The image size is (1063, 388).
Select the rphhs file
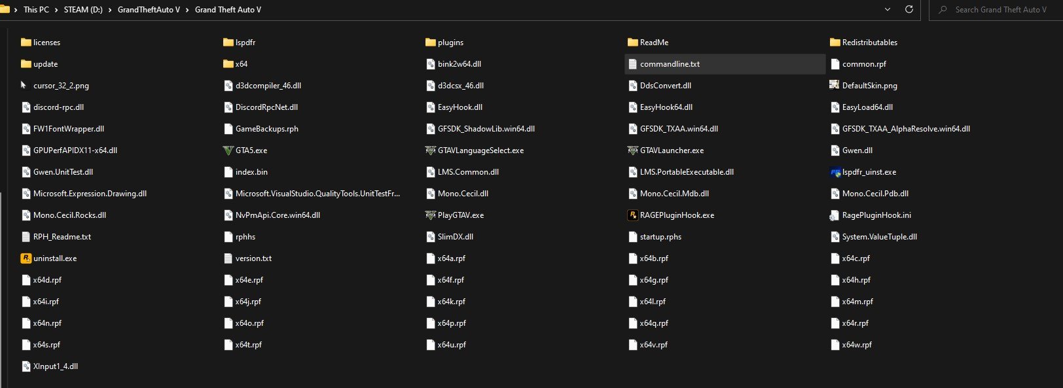point(245,237)
